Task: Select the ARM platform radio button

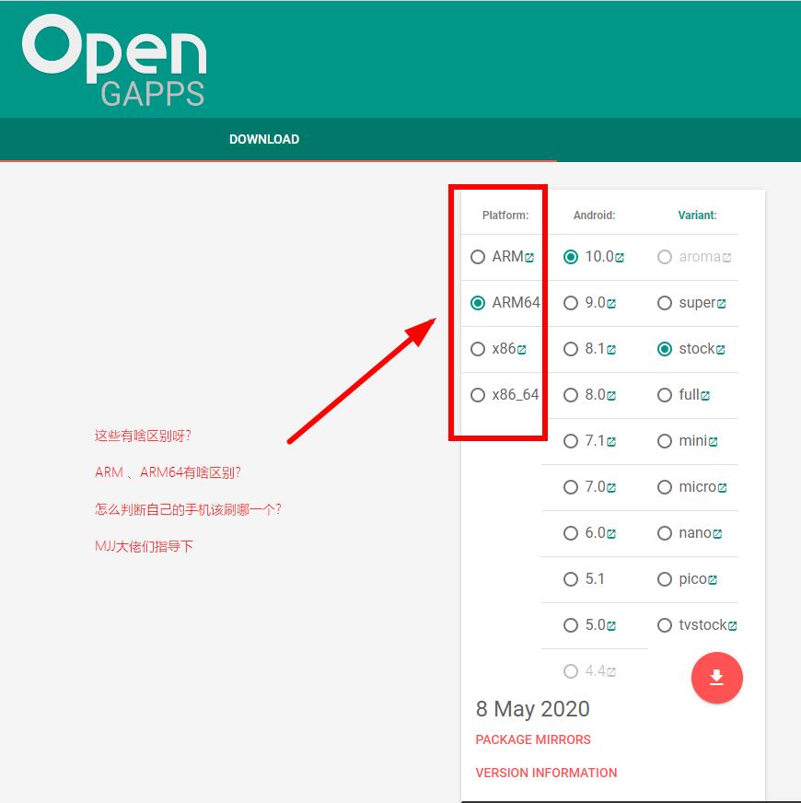Action: [478, 257]
